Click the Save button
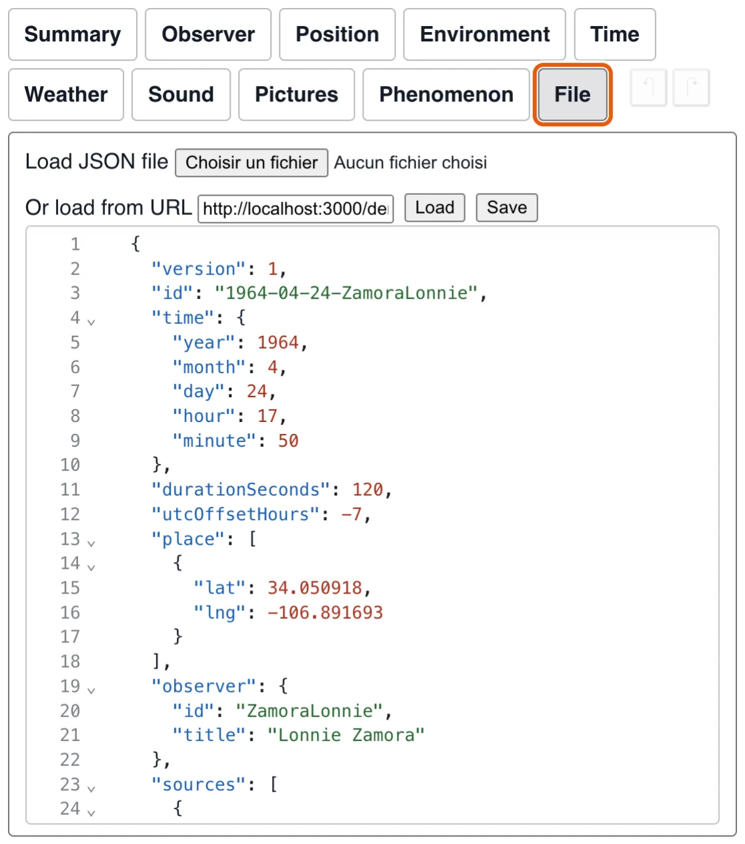This screenshot has width=745, height=844. (x=507, y=208)
